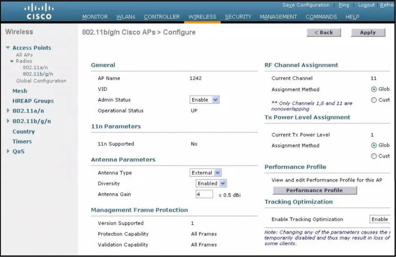The image size is (396, 257).
Task: Click the AP Name value 1242
Action: pyautogui.click(x=196, y=78)
